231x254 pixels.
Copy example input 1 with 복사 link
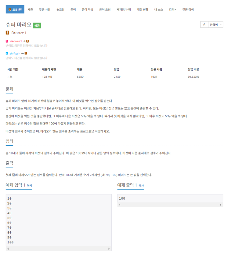(30, 186)
